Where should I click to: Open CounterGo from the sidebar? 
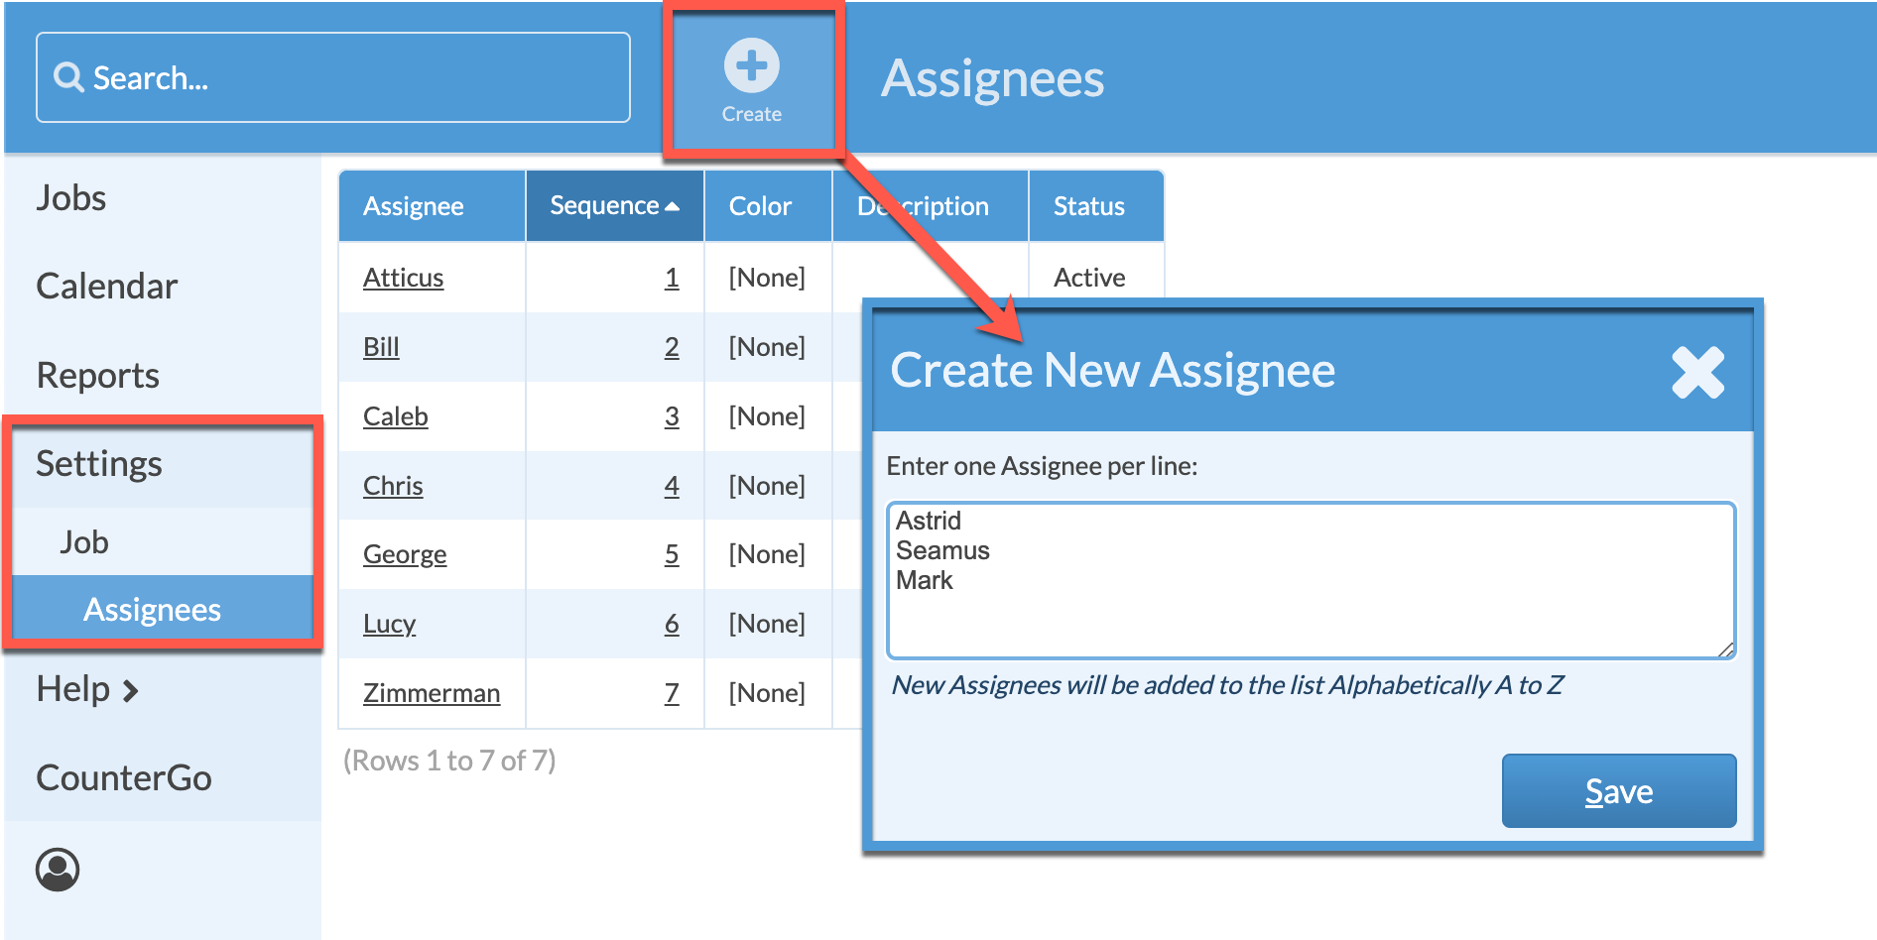(123, 777)
